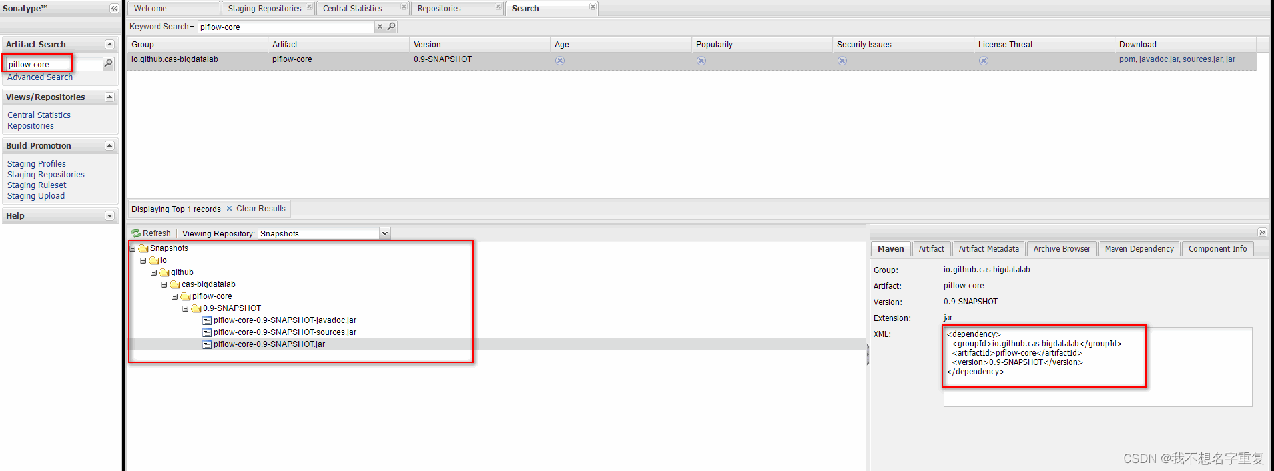Open Staging Ruleset link
This screenshot has height=471, width=1274.
coord(37,185)
